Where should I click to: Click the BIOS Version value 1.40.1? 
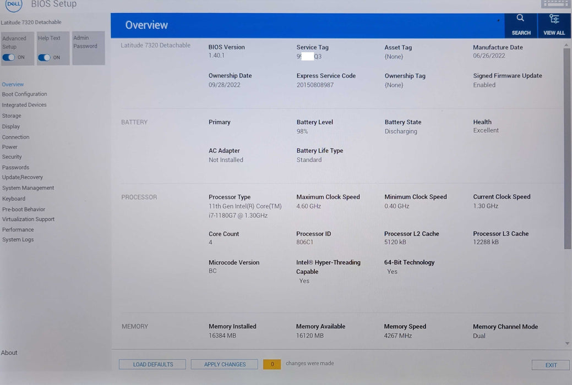click(217, 56)
